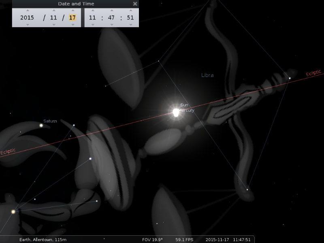This screenshot has height=243, width=324.
Task: Increase the year with the up arrow
Action: (27, 11)
